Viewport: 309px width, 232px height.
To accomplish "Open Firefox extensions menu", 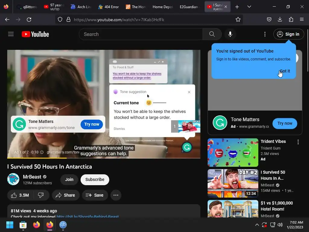I will click(291, 20).
